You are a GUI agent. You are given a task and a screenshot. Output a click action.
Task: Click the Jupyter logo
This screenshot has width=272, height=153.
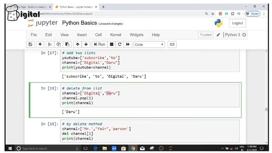(x=42, y=23)
